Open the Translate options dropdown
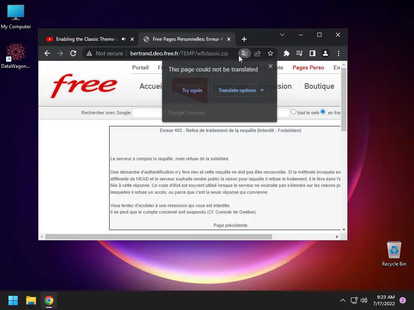Image resolution: width=414 pixels, height=310 pixels. click(x=241, y=90)
